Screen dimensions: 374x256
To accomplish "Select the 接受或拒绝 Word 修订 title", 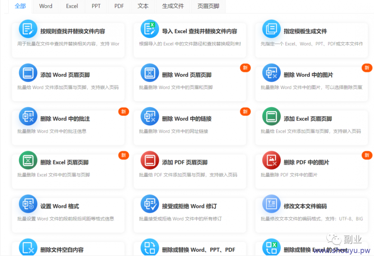I will coord(189,206).
